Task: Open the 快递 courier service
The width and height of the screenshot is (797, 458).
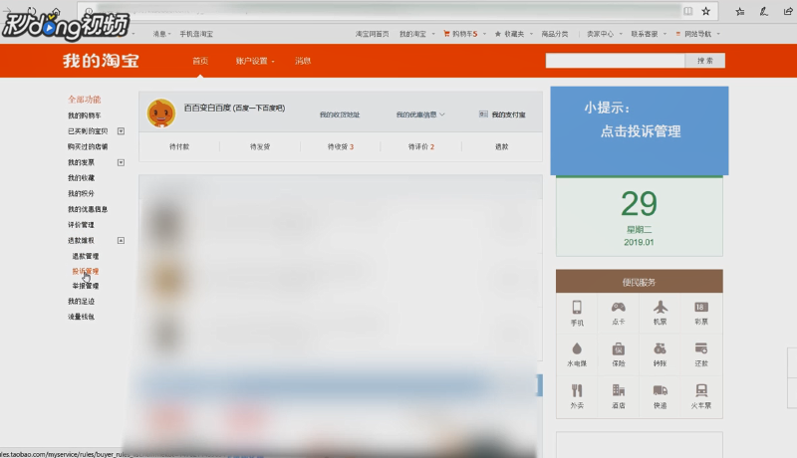Action: 660,396
